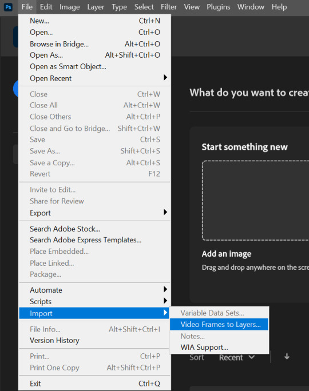Screen dimensions: 309x391
Task: Open the Image menu
Action: coord(70,7)
